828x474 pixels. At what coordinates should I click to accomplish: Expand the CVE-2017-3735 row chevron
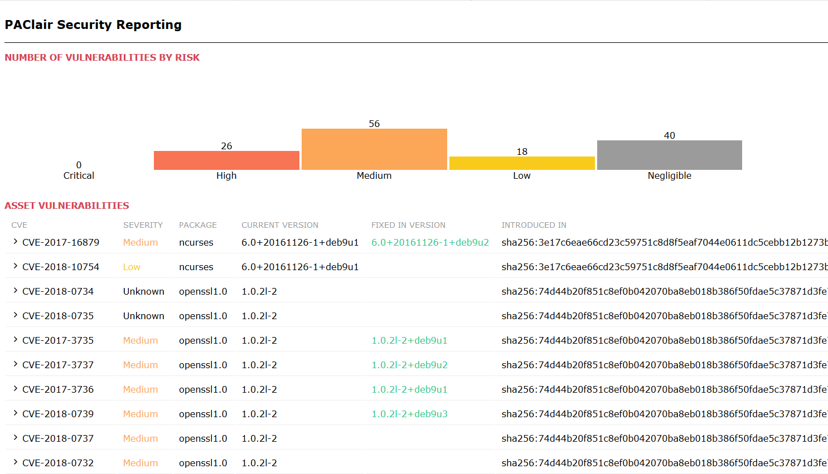(x=16, y=340)
